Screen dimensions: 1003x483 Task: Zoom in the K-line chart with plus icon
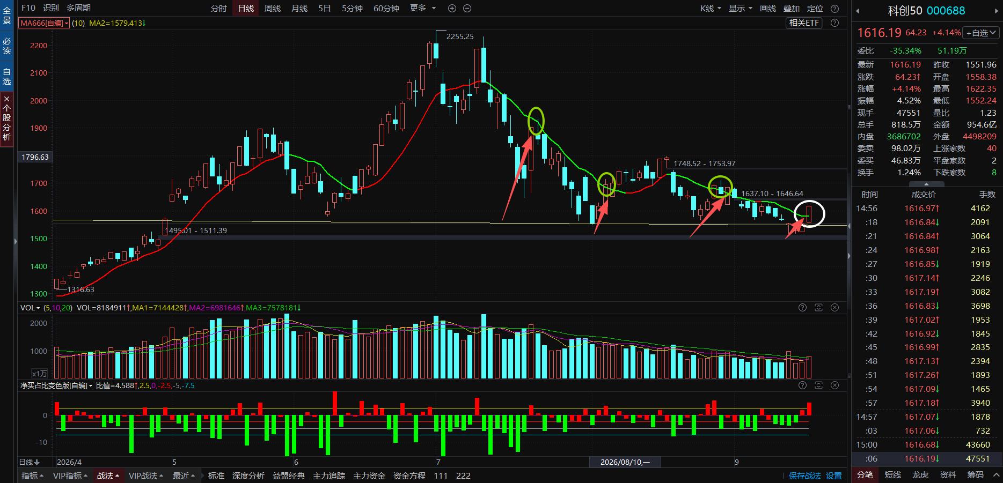tap(452, 9)
